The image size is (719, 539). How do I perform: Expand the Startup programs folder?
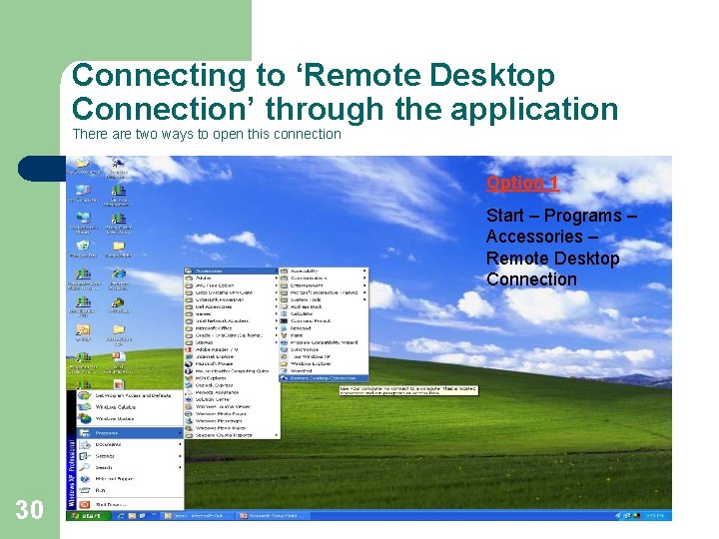click(232, 342)
